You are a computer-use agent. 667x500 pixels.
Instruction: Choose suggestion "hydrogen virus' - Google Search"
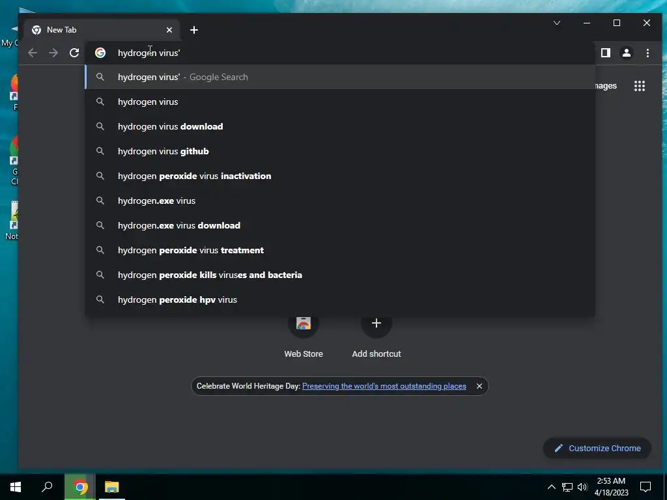tap(340, 77)
